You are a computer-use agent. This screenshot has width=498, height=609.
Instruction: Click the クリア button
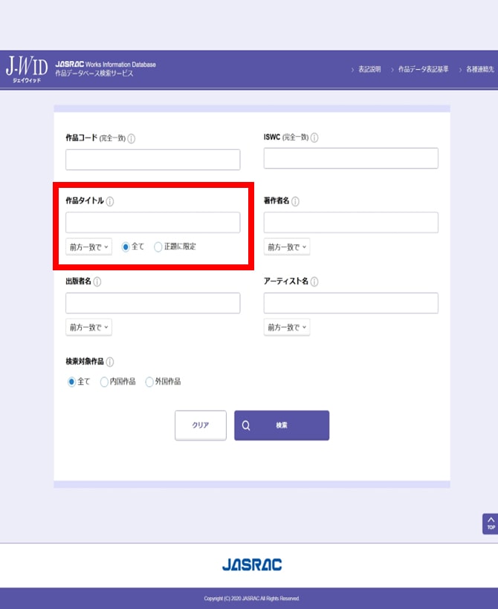tap(201, 426)
